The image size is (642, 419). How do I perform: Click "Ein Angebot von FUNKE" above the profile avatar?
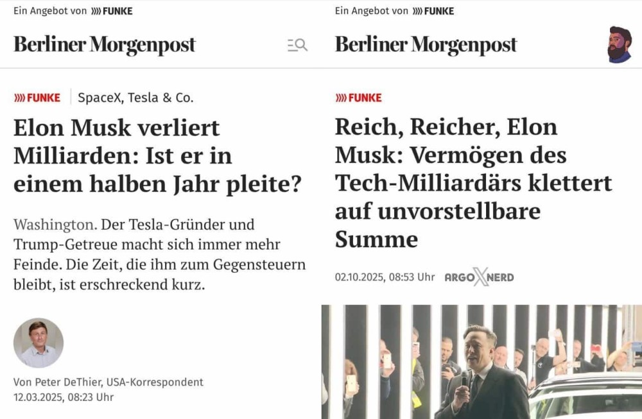coord(394,11)
